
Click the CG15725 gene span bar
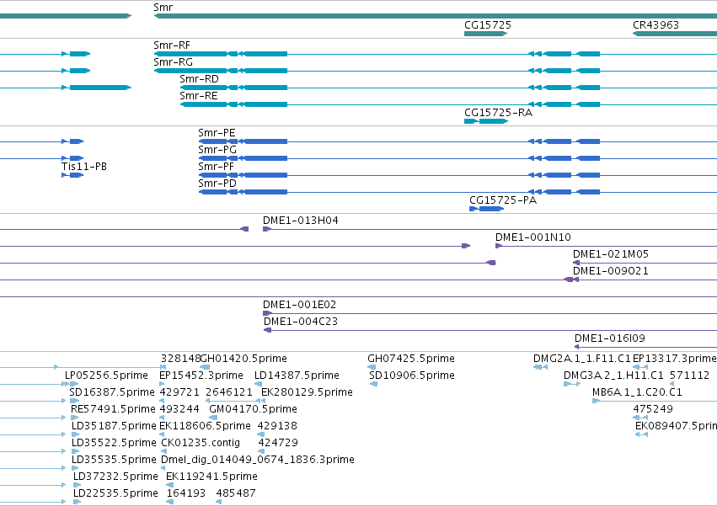485,34
